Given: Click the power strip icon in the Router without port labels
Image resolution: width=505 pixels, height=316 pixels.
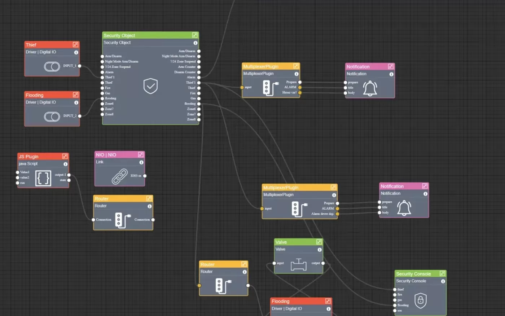Looking at the screenshot, I should [223, 286].
